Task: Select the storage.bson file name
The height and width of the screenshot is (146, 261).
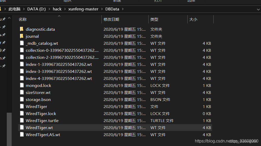Action: click(x=38, y=100)
